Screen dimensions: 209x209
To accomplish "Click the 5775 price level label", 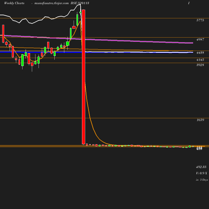I will [x=200, y=20].
